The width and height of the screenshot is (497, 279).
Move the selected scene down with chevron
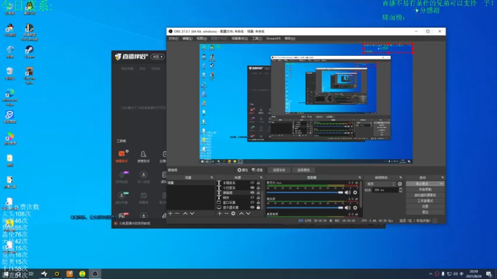(192, 213)
